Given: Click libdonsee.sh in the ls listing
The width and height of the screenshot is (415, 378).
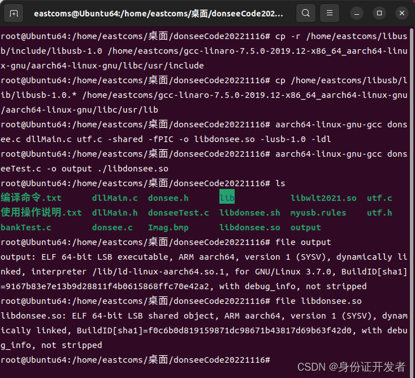Looking at the screenshot, I should click(x=249, y=213).
